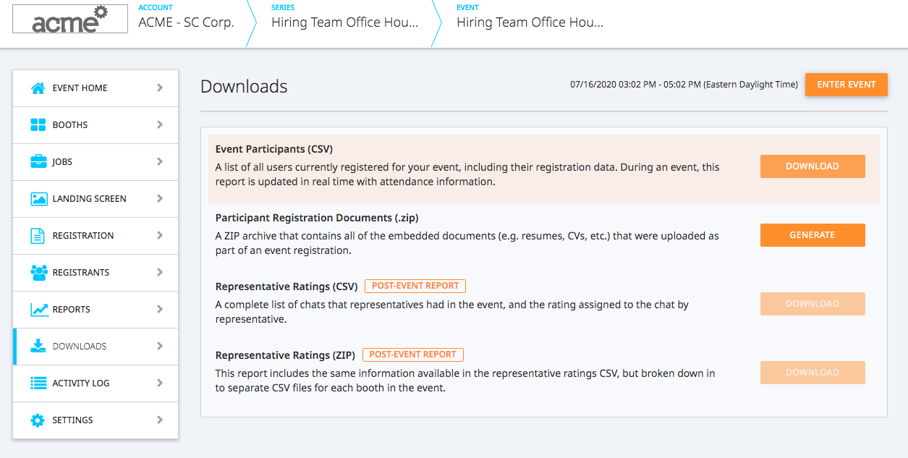Image resolution: width=908 pixels, height=458 pixels.
Task: Click the Reports chart icon
Action: 39,310
